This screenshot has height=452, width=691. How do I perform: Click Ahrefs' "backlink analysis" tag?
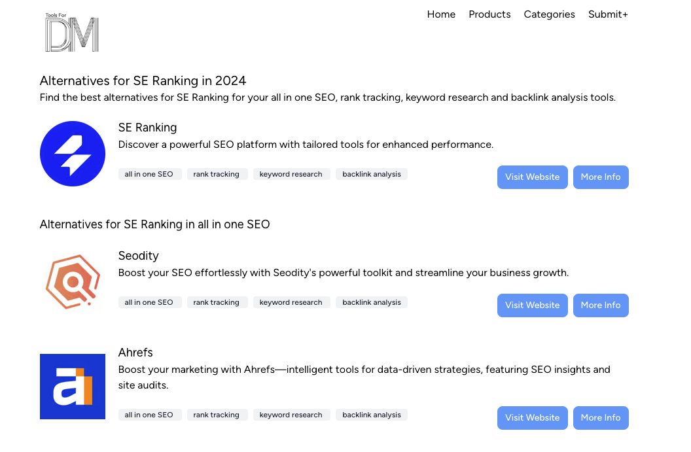(372, 415)
